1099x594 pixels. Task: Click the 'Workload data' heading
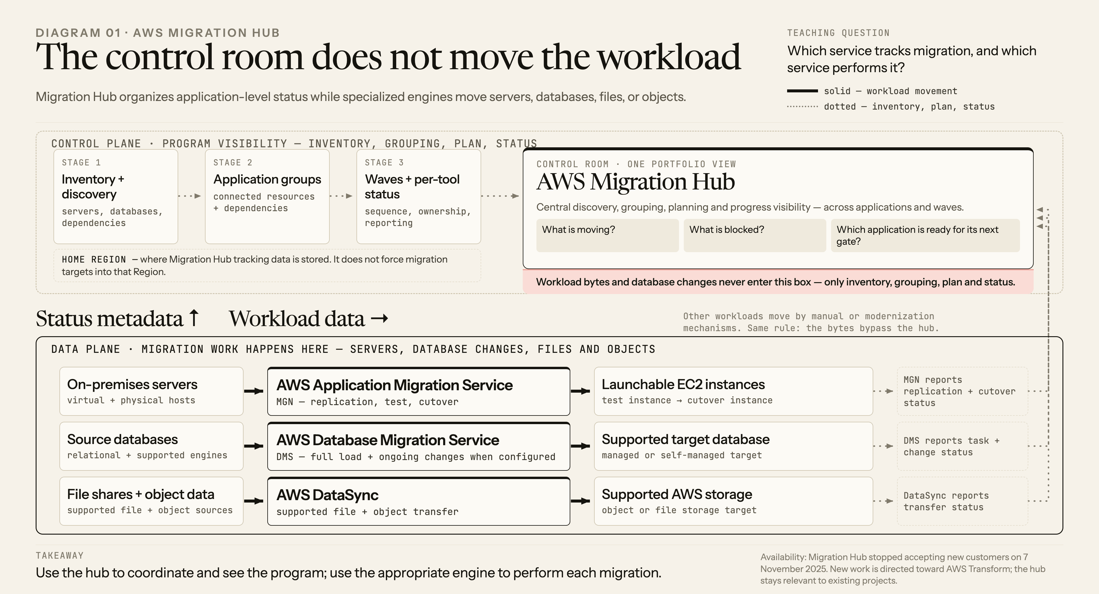[308, 318]
